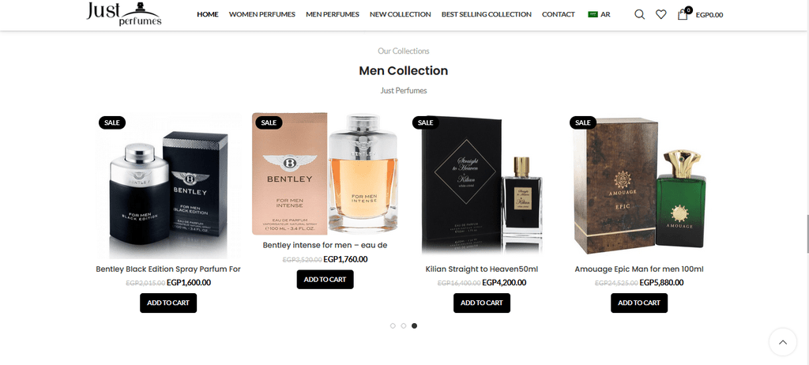Open the Women Perfumes menu
Screen dimensions: 809x365
click(x=262, y=14)
